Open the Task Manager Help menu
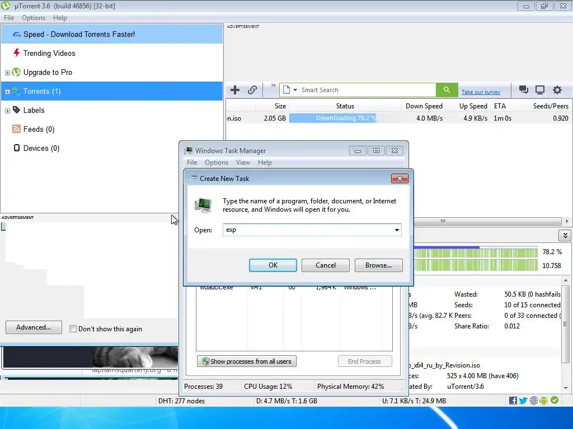This screenshot has width=573, height=429. click(x=265, y=163)
